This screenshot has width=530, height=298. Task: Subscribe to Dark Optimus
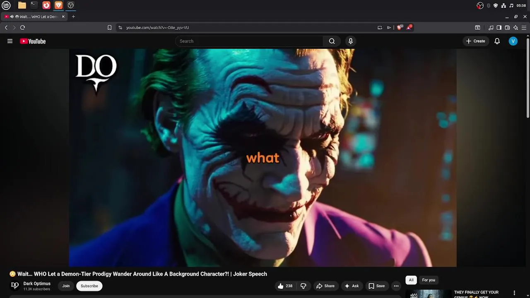pos(89,286)
